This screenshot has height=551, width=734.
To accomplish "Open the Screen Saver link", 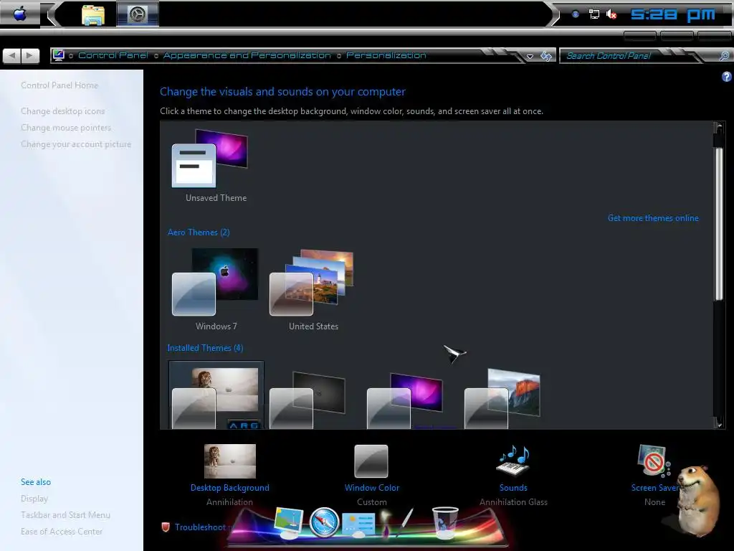I will point(654,488).
